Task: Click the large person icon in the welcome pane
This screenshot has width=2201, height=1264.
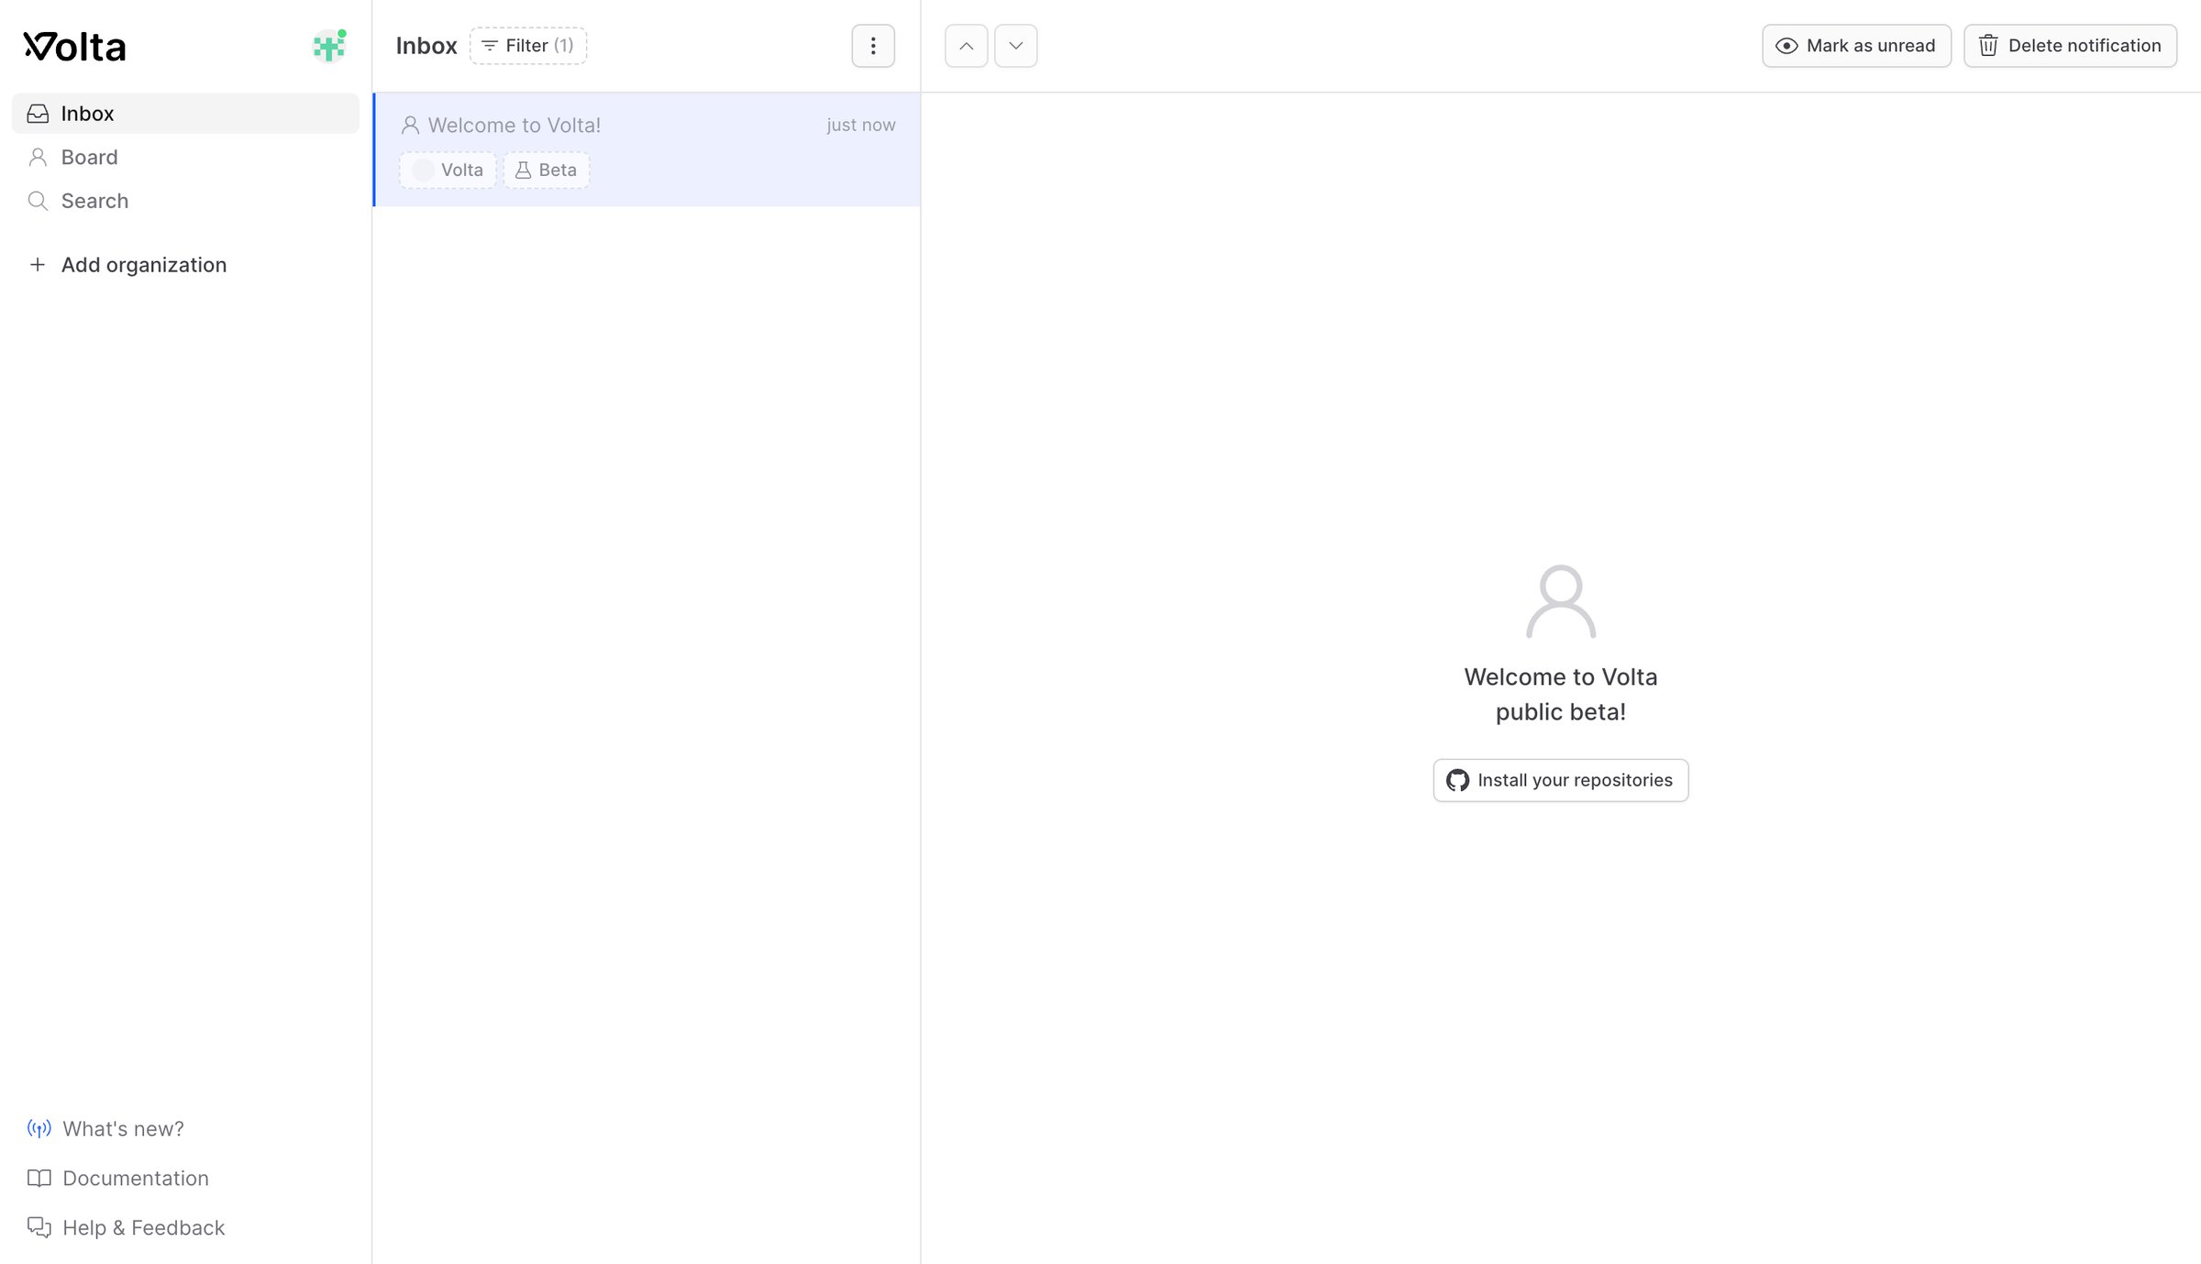Action: pos(1561,600)
